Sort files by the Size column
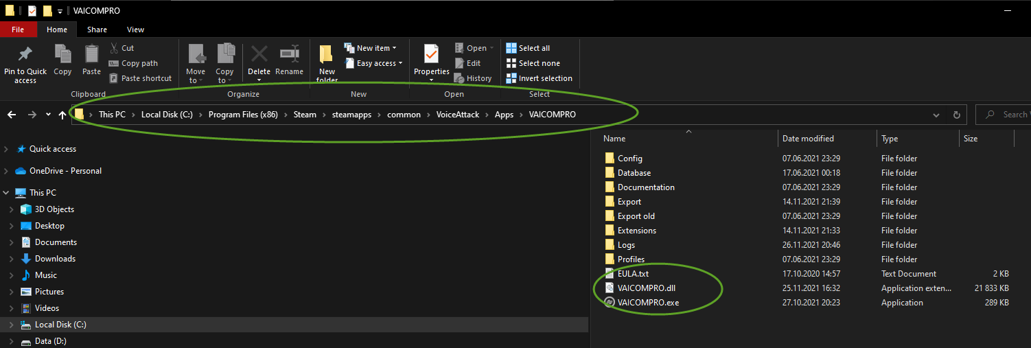 tap(986, 139)
